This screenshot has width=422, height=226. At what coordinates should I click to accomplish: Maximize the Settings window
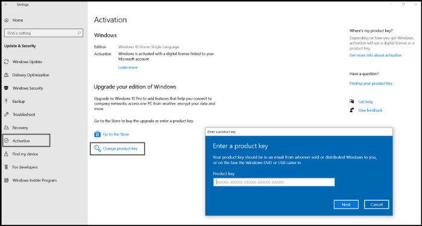click(x=403, y=4)
